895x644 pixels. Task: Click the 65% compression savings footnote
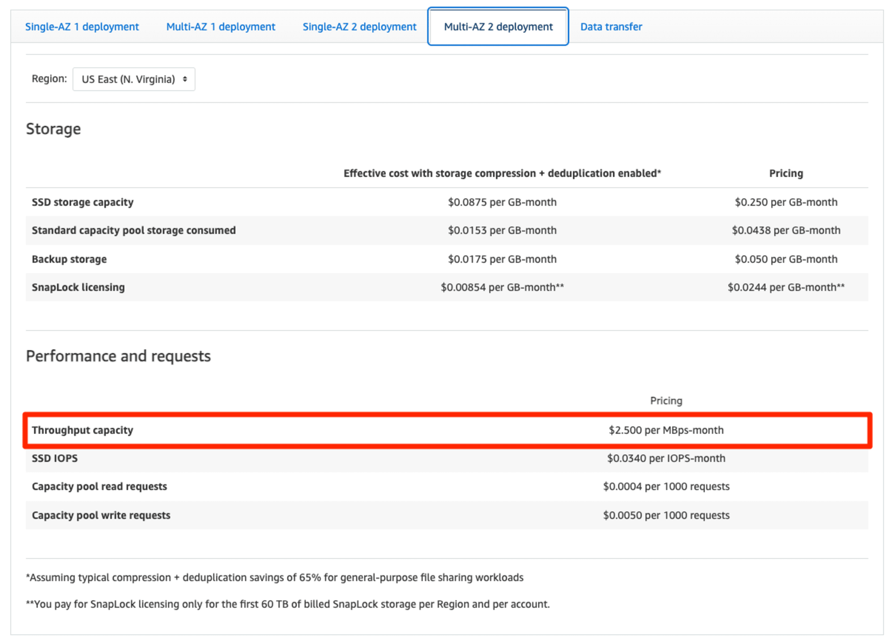[274, 577]
